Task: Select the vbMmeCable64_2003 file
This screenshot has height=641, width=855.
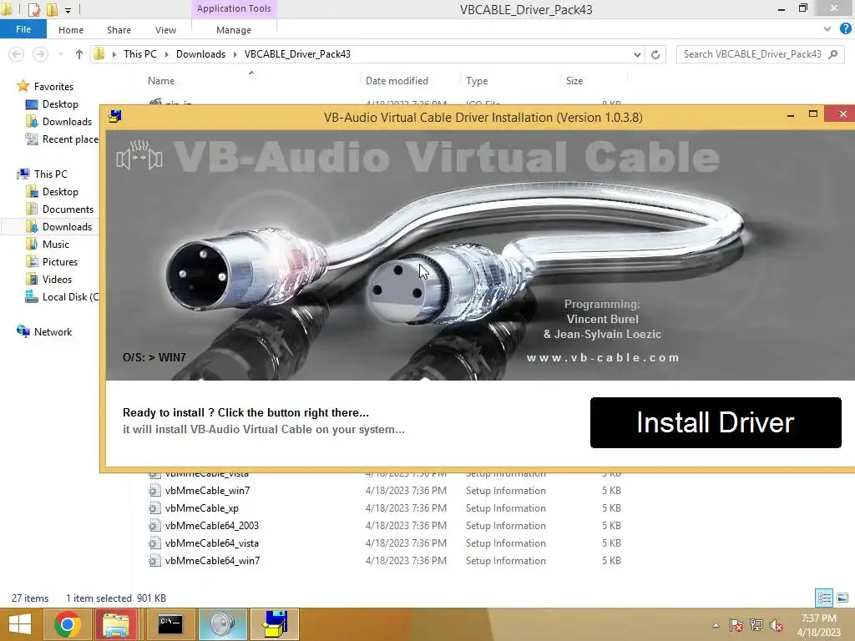Action: pyautogui.click(x=211, y=526)
